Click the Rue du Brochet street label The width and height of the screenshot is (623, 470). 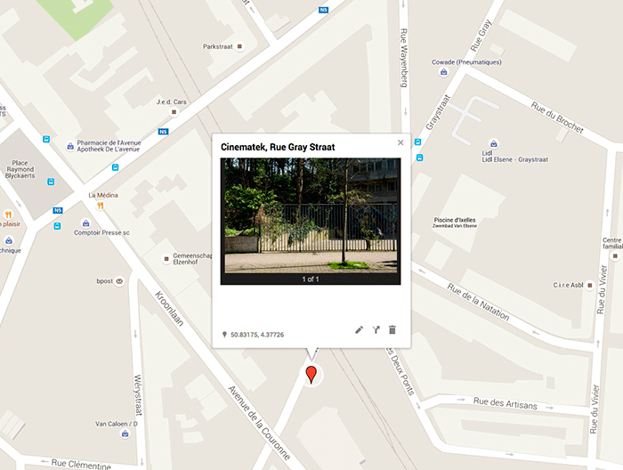(557, 117)
